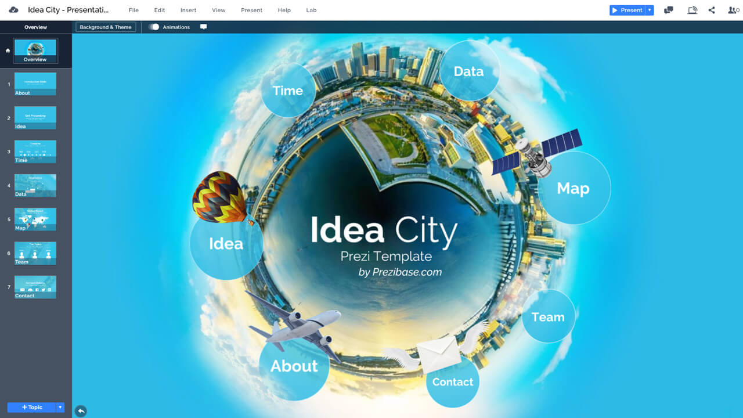
Task: Click the blue Present button
Action: [627, 10]
